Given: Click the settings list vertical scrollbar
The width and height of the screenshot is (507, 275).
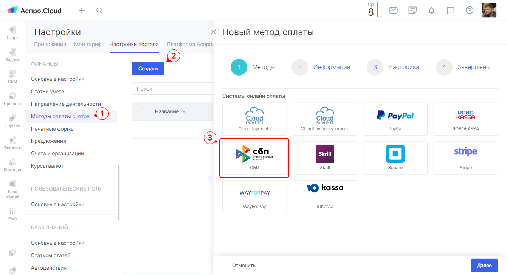Looking at the screenshot, I should 119,193.
